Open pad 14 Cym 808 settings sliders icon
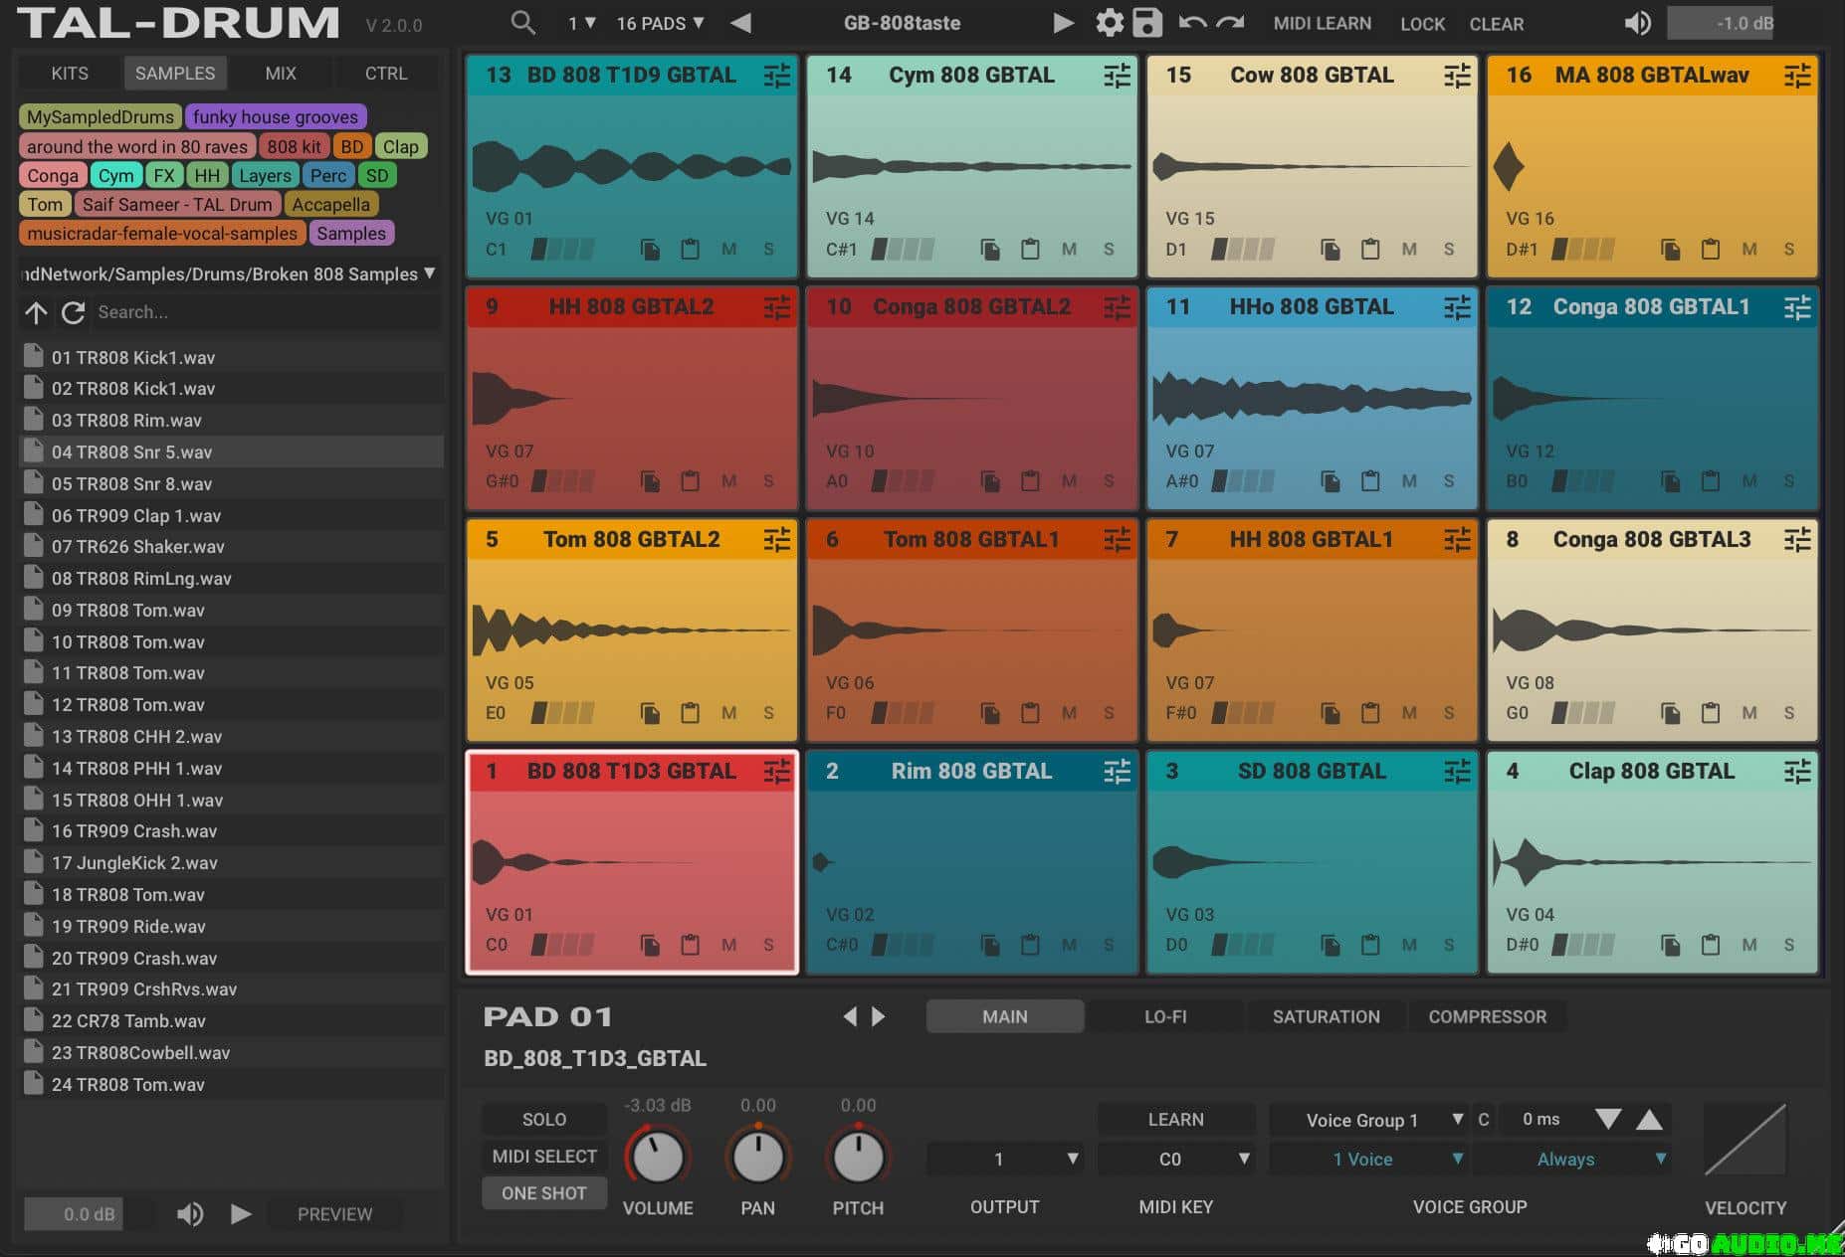This screenshot has height=1257, width=1845. [1118, 76]
